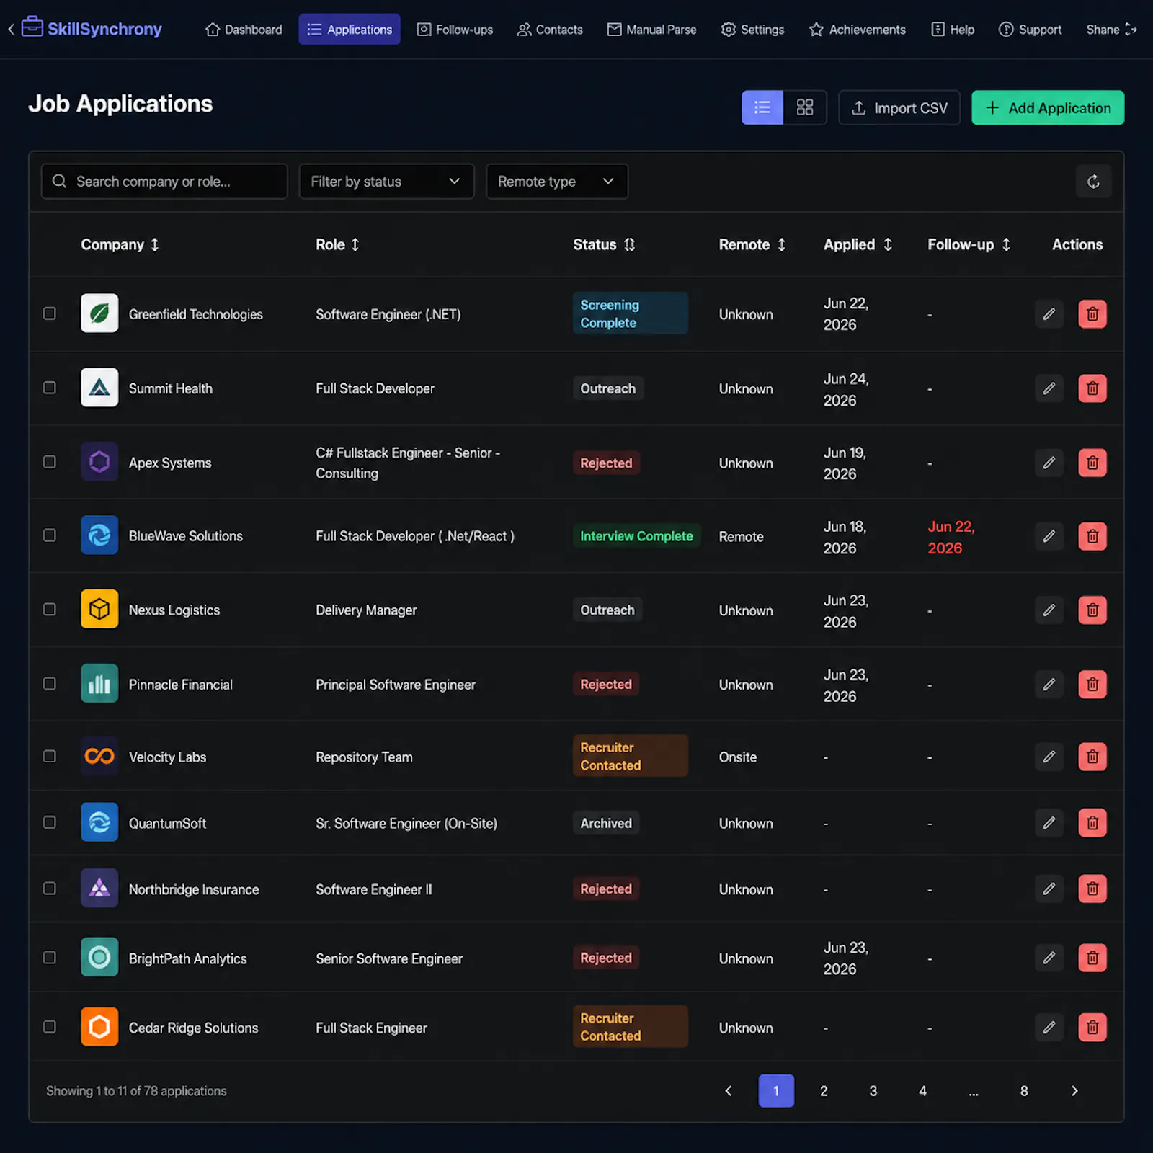
Task: Select the Summit Health row checkbox
Action: 50,388
